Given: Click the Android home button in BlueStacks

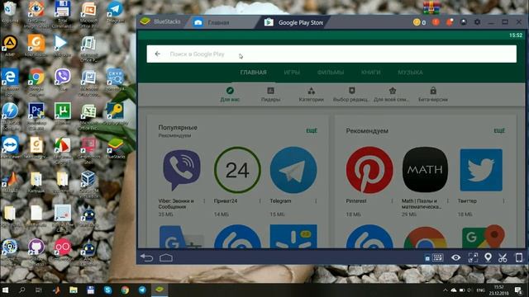Looking at the screenshot, I should point(166,258).
